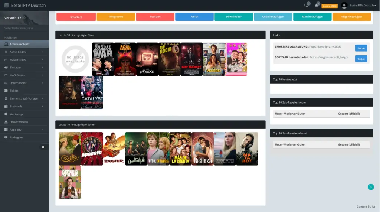The height and width of the screenshot is (212, 380).
Task: Click the scroll-to-top round arrow icon
Action: 371,187
